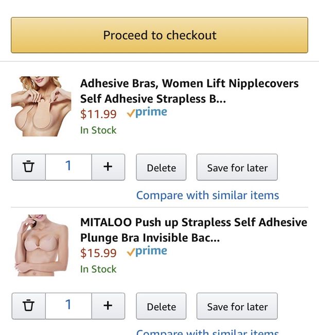Delete the Adhesive Bras item from cart
Image resolution: width=319 pixels, height=335 pixels.
pyautogui.click(x=161, y=167)
